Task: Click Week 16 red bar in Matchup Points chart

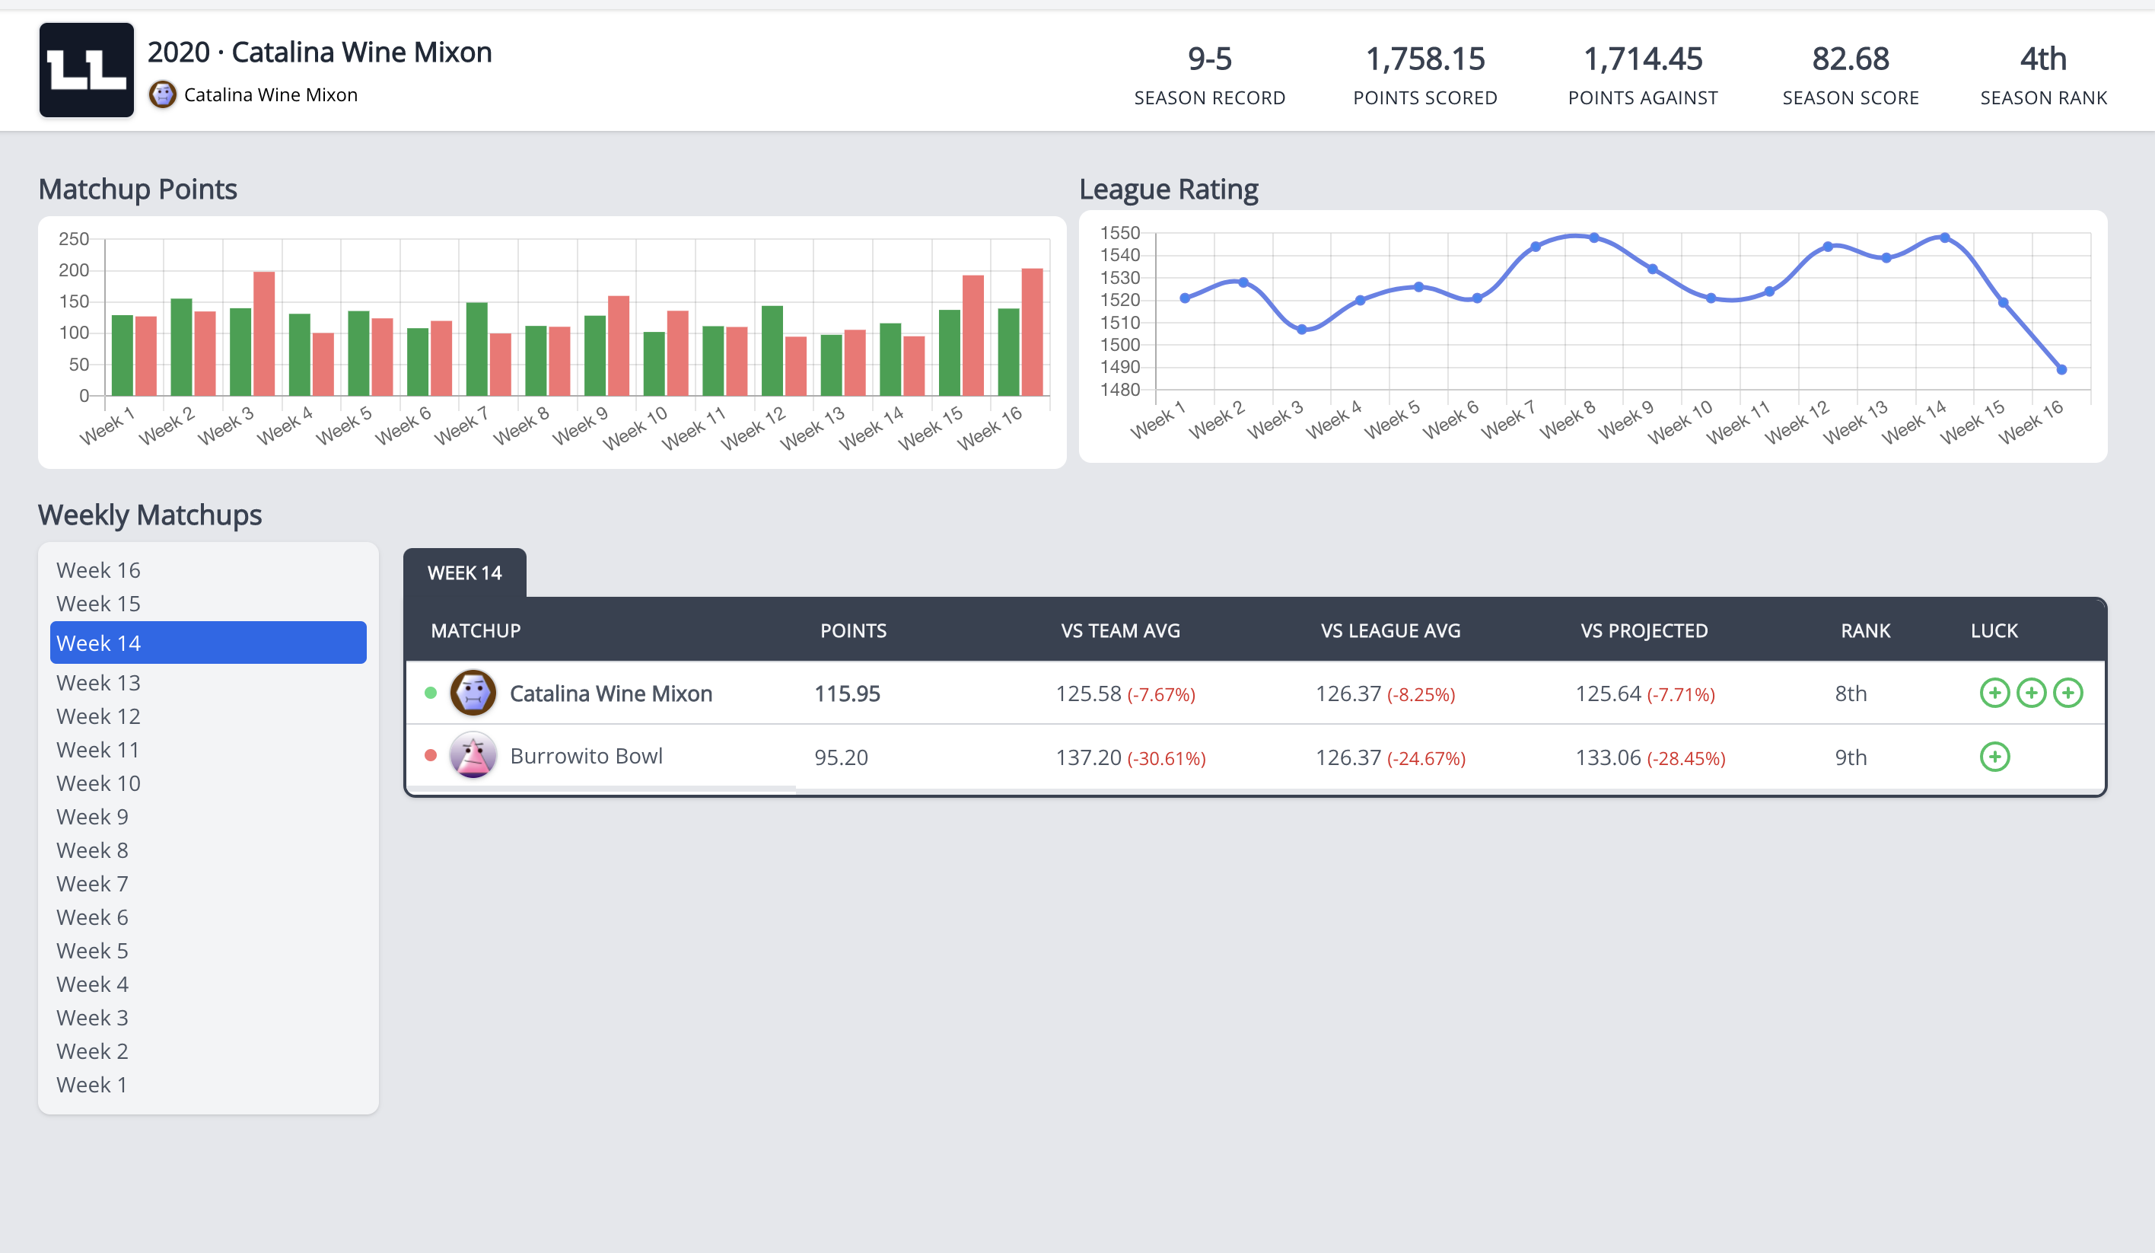Action: [1032, 332]
